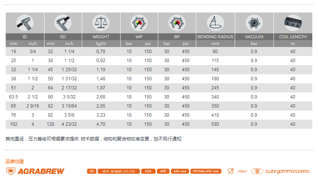Image resolution: width=318 pixels, height=178 pixels.
Task: Click the BENDING RADIUS column header
Action: (215, 37)
